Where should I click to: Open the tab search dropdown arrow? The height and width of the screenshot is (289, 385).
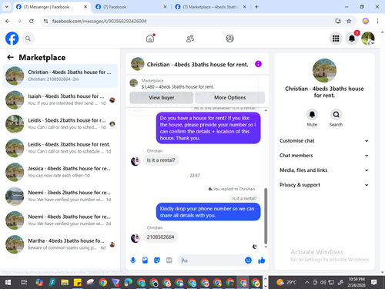[7, 7]
